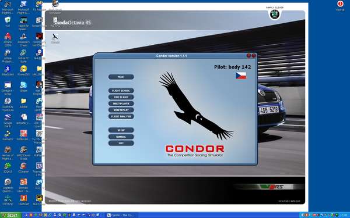Viewport: 350px width, 218px height.
Task: Click the Czech flag under the pilot name
Action: coord(241,76)
